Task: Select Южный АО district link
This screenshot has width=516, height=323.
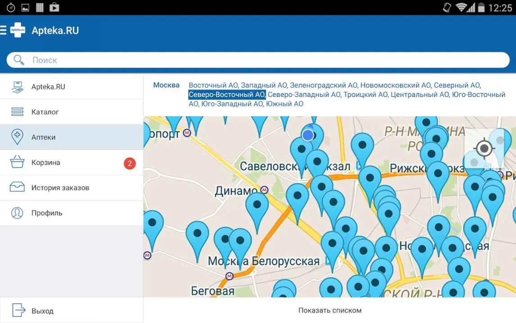Action: coord(285,104)
